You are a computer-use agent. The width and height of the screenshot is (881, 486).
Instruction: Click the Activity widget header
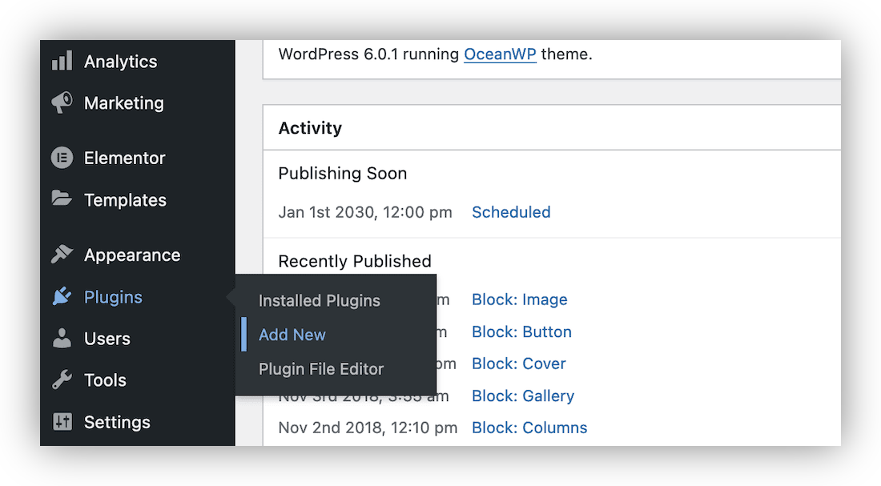point(310,128)
